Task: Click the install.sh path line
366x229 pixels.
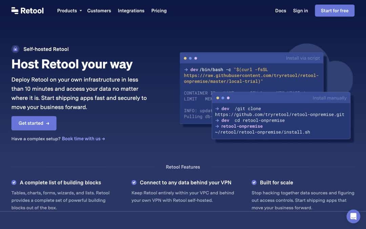Action: (x=262, y=132)
